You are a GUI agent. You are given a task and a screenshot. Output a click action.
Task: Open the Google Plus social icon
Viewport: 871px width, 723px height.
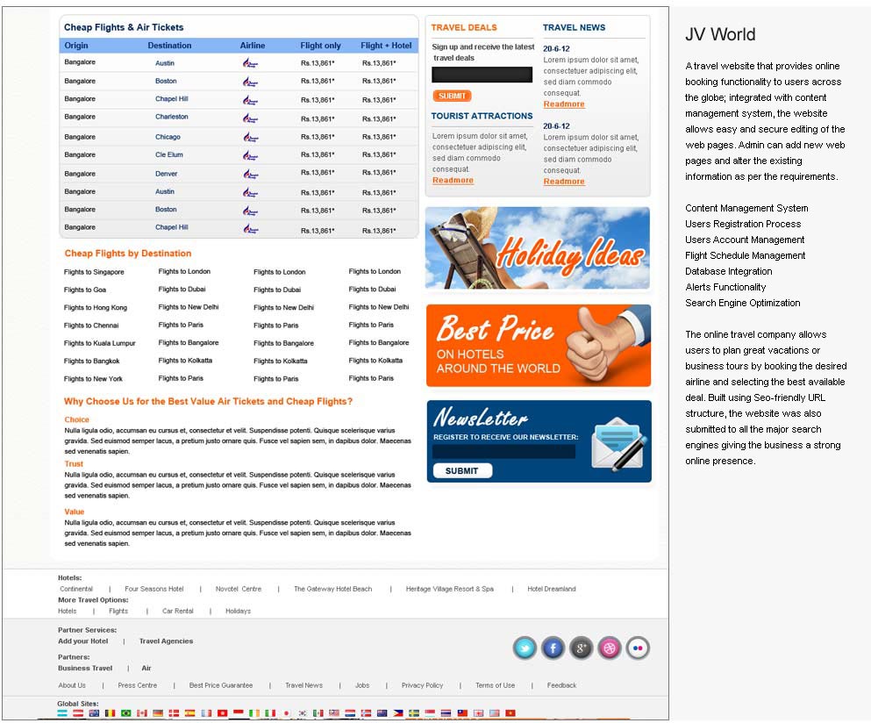point(581,648)
